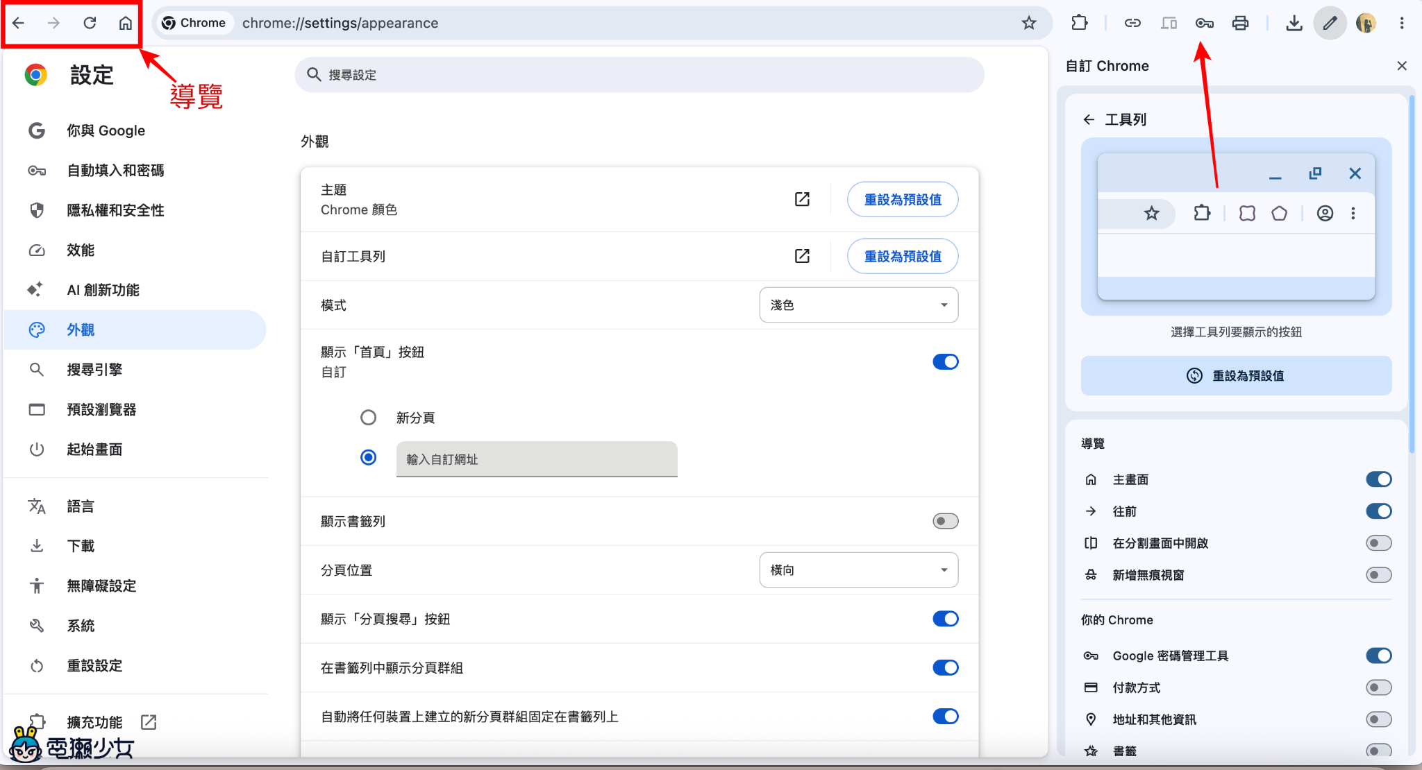Image resolution: width=1422 pixels, height=770 pixels.
Task: Click the copy link icon in toolbar
Action: [x=1132, y=23]
